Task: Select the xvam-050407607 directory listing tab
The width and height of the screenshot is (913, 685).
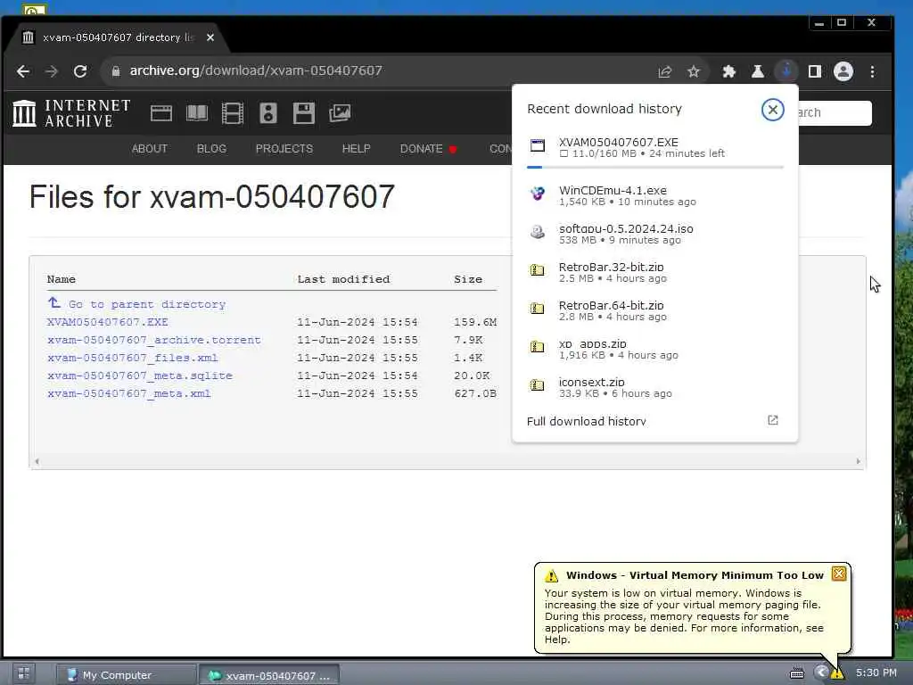Action: (x=117, y=37)
